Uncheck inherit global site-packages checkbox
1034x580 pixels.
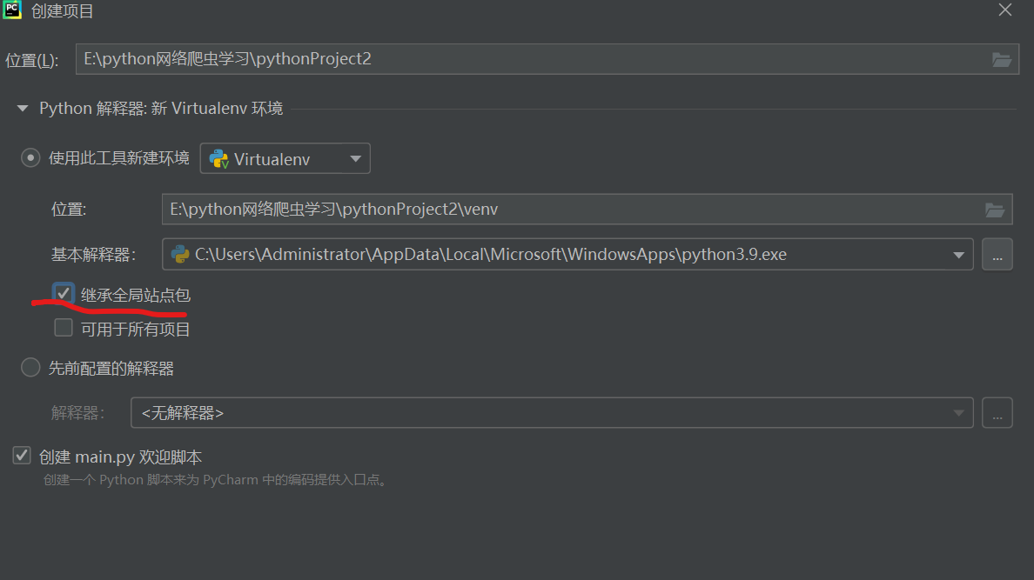point(64,293)
